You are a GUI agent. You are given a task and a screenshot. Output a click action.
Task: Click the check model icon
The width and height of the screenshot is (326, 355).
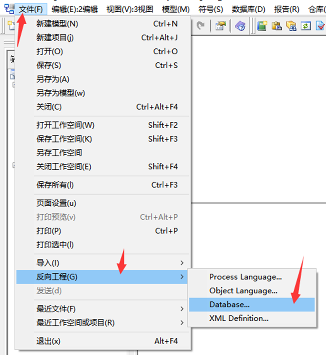click(x=320, y=26)
